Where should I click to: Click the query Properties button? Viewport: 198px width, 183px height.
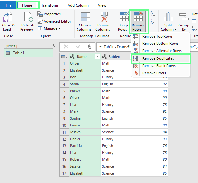[49, 14]
